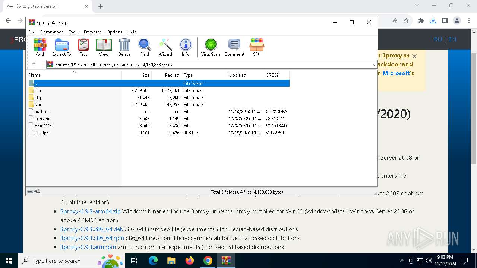The height and width of the screenshot is (268, 477).
Task: Open Microsoft Edge from the taskbar
Action: tap(153, 261)
